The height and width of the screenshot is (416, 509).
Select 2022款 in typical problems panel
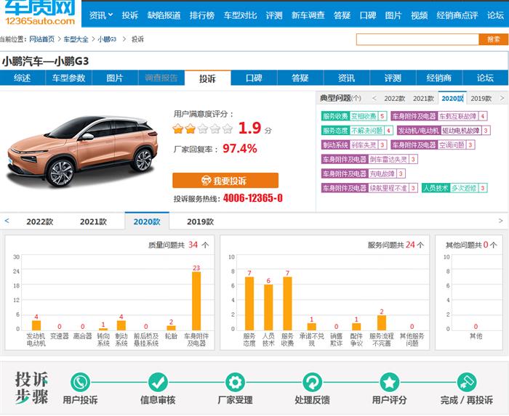pos(394,99)
